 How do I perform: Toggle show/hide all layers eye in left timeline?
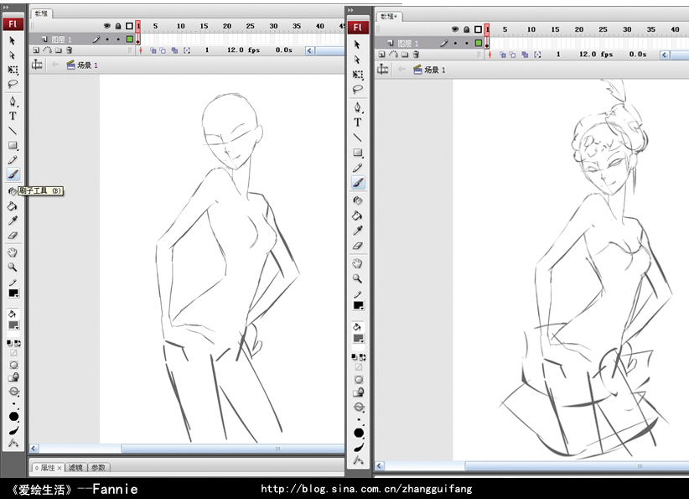[x=106, y=26]
